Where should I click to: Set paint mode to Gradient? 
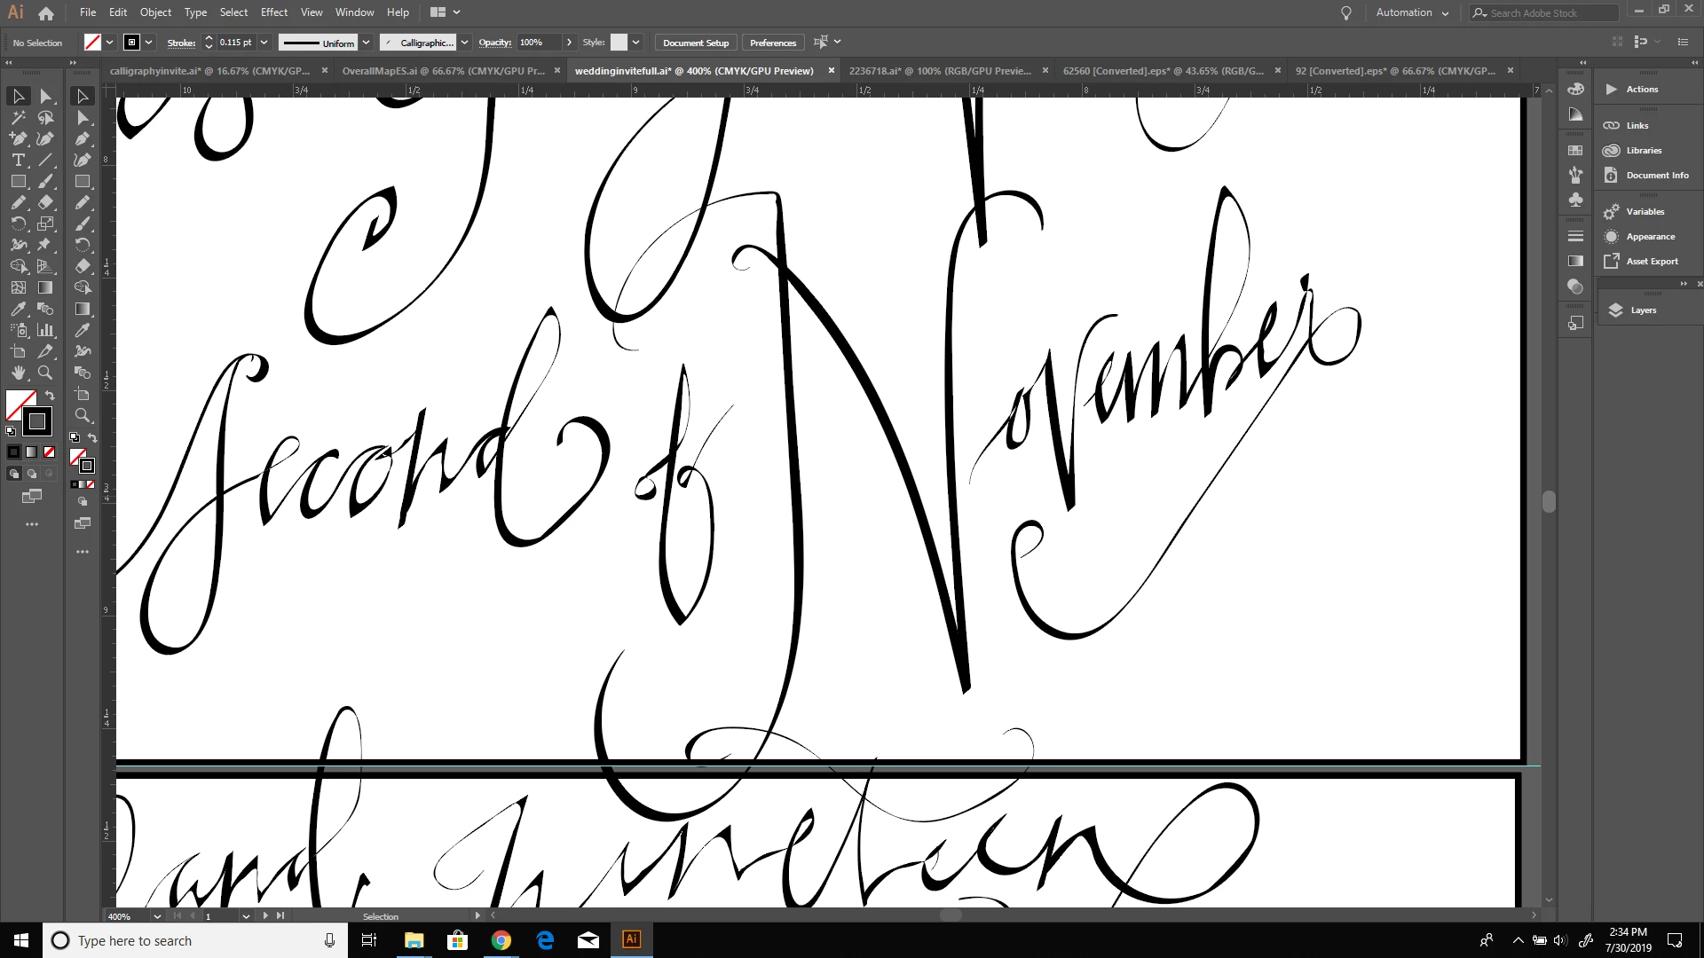pyautogui.click(x=32, y=452)
